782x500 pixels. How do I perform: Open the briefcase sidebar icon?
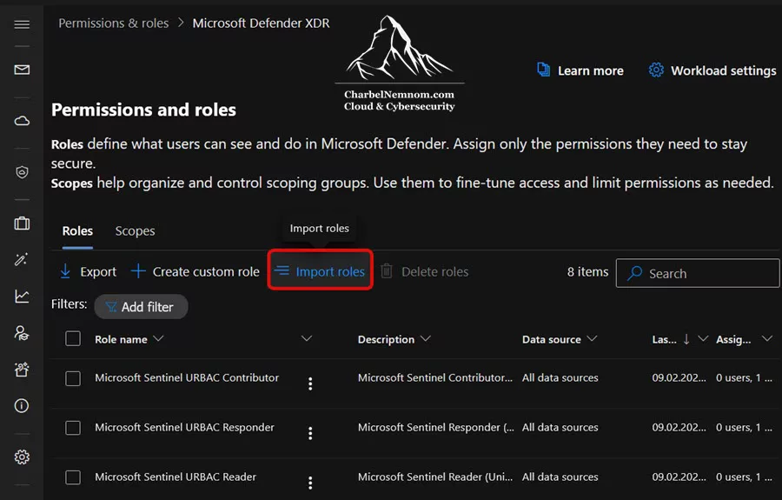click(22, 223)
